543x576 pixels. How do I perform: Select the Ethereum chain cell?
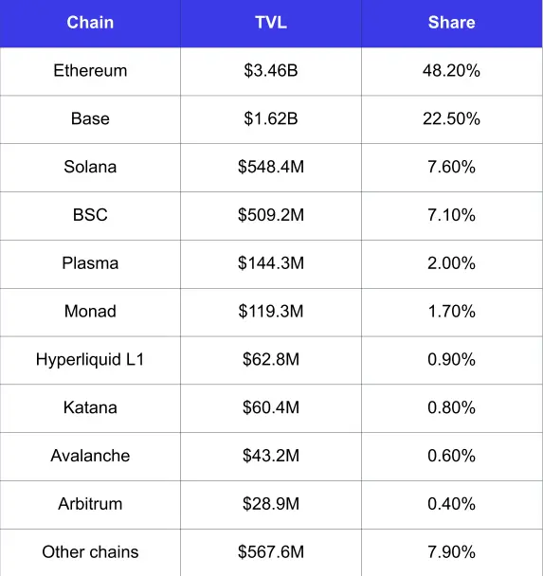(90, 70)
